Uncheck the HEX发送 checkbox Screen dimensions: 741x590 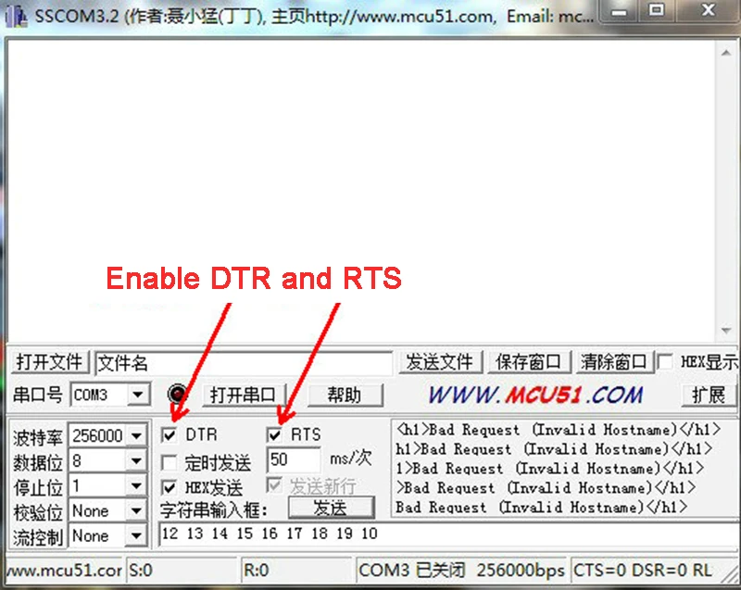point(170,487)
